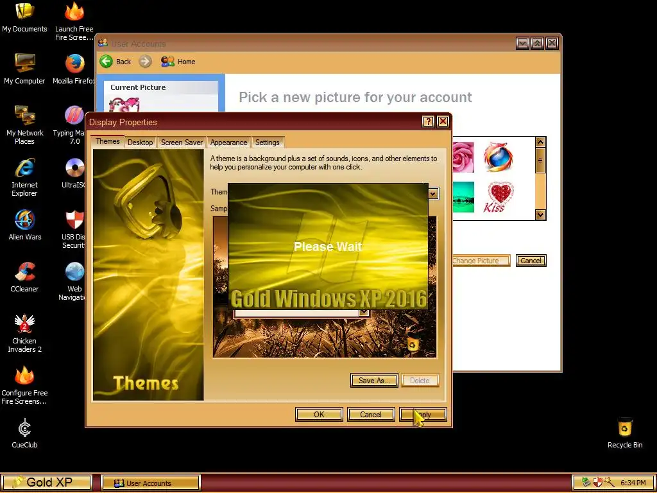Go Home in User Accounts toolbar
Image resolution: width=657 pixels, height=493 pixels.
click(178, 62)
